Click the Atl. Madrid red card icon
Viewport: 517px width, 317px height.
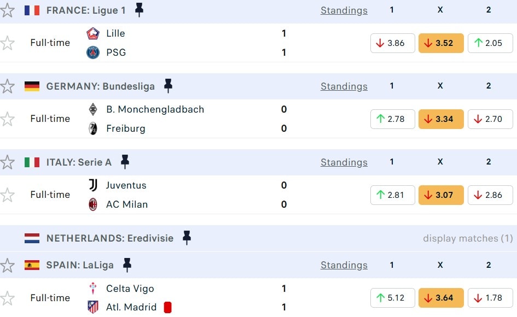point(168,308)
